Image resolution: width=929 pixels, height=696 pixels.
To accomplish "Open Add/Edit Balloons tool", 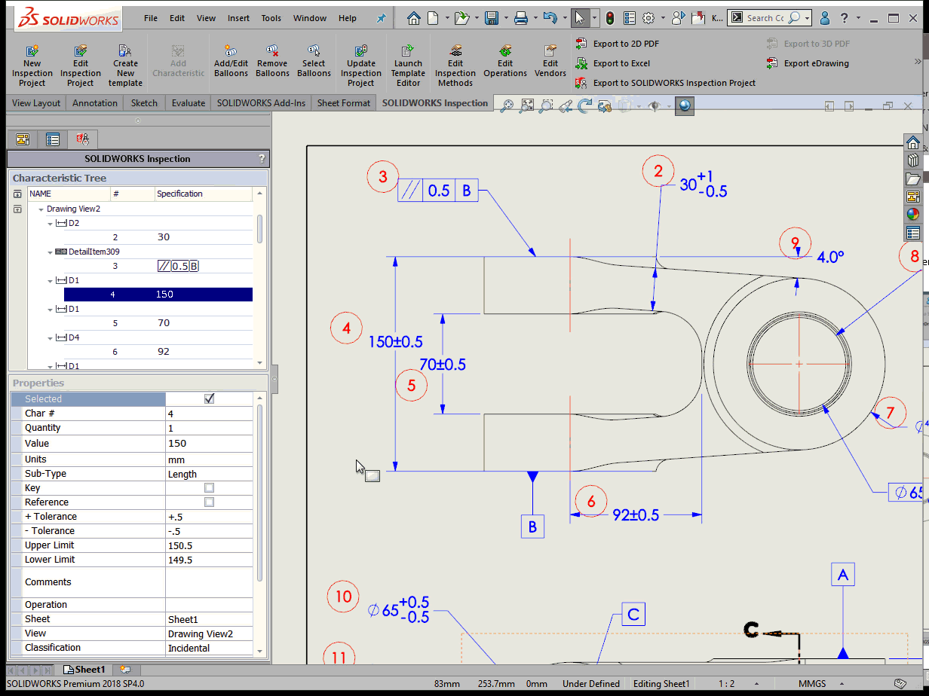I will [231, 52].
